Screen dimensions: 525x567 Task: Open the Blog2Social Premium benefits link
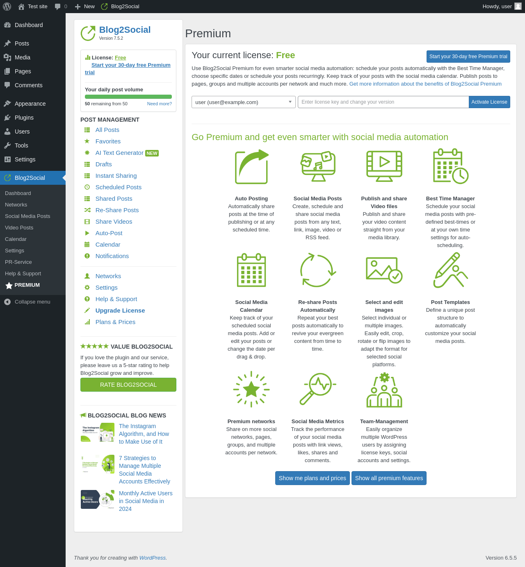coord(425,84)
